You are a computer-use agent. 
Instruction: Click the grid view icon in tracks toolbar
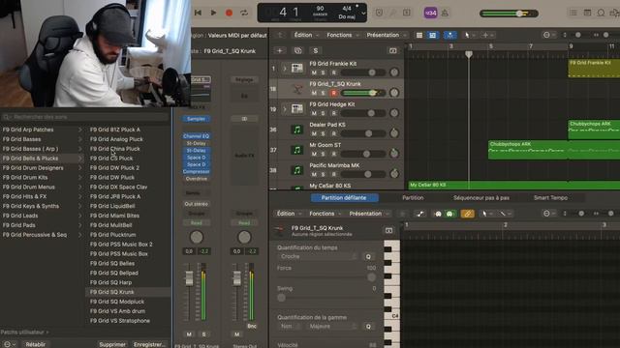tap(433, 35)
